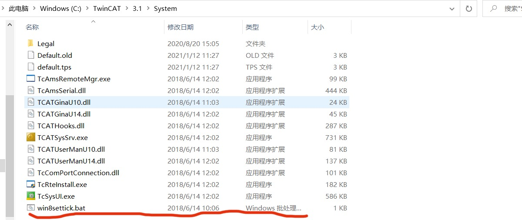
Task: Click the 731 KB size cell
Action: click(336, 137)
